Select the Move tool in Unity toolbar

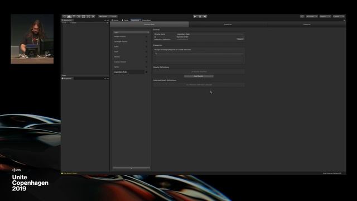(x=69, y=16)
